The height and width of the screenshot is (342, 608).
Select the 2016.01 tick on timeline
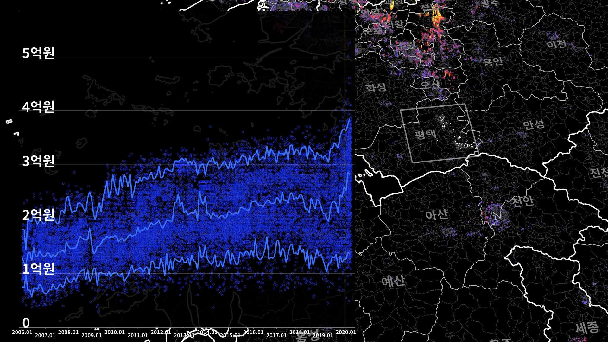point(253,332)
